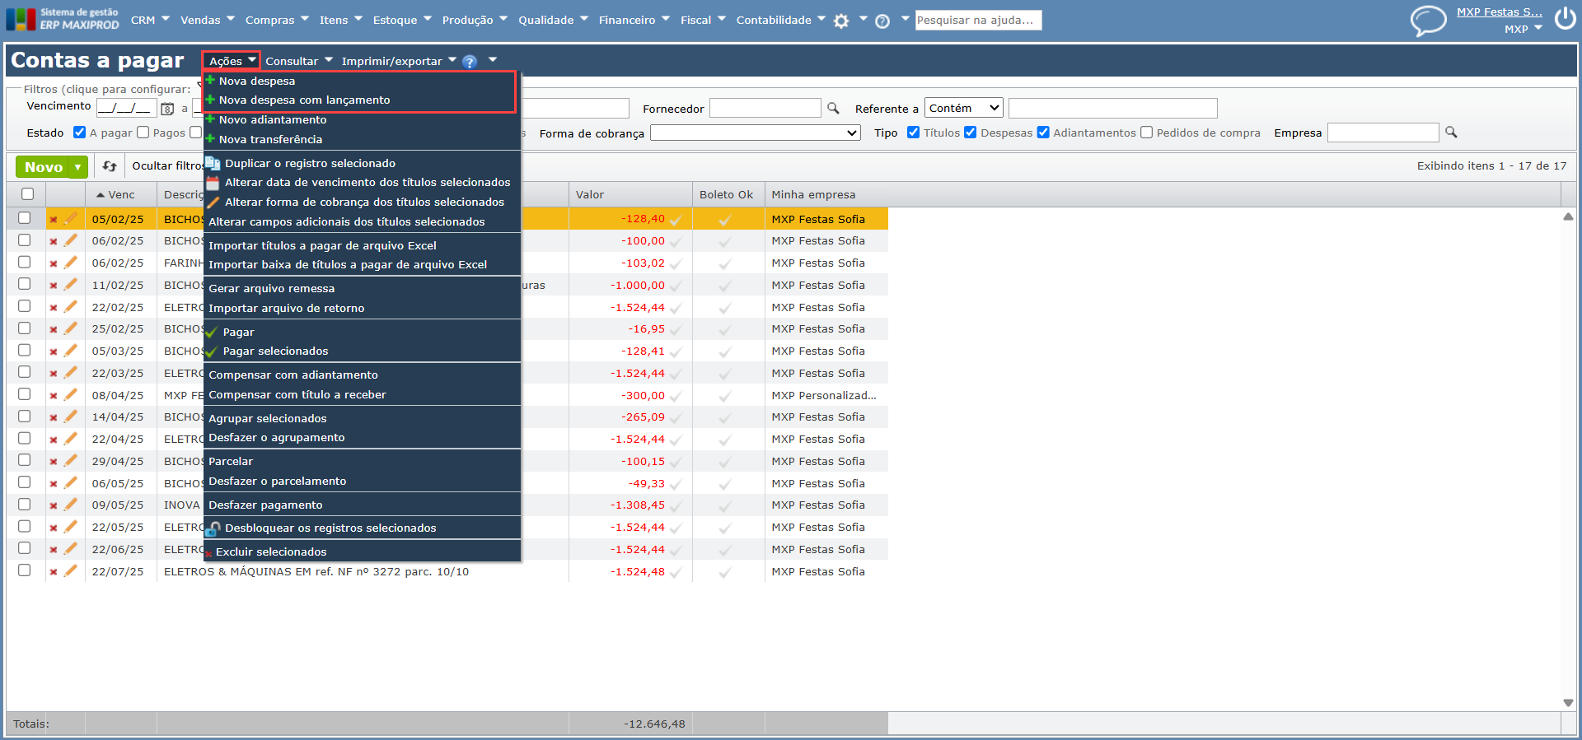The image size is (1582, 740).
Task: Click the Empresa search magnifier icon
Action: [x=1451, y=133]
